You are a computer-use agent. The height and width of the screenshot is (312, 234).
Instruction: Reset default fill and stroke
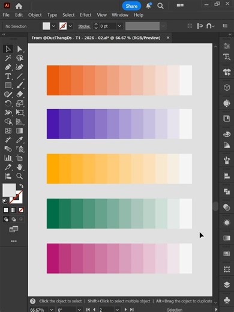[5, 201]
